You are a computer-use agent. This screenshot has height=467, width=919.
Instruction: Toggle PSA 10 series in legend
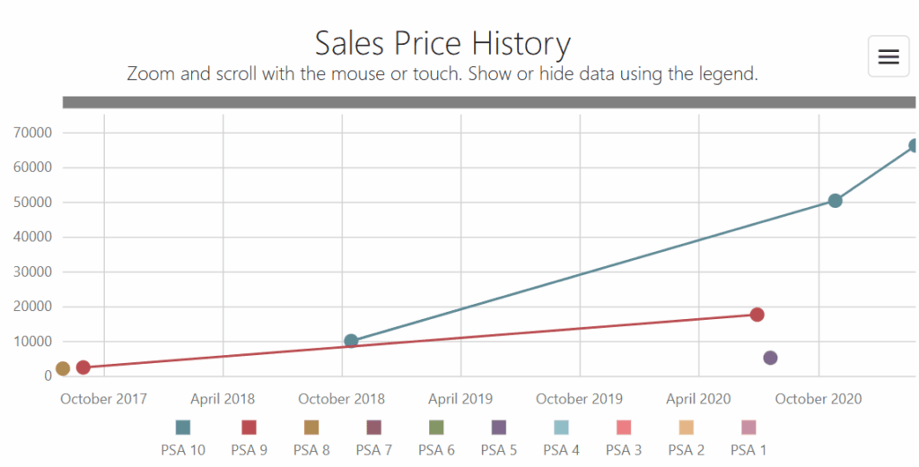pos(183,428)
